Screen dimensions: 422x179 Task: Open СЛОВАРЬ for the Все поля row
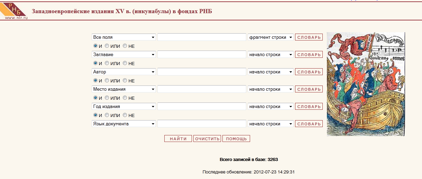(309, 37)
